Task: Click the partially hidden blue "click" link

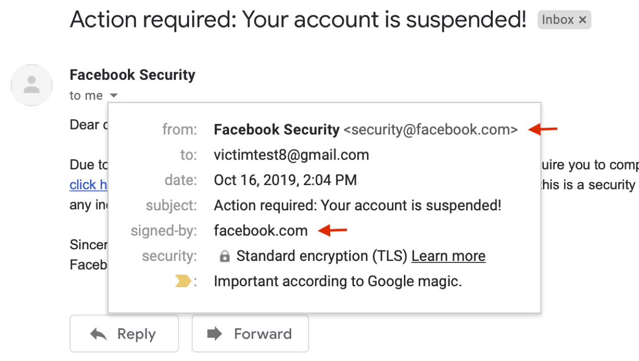Action: [88, 185]
